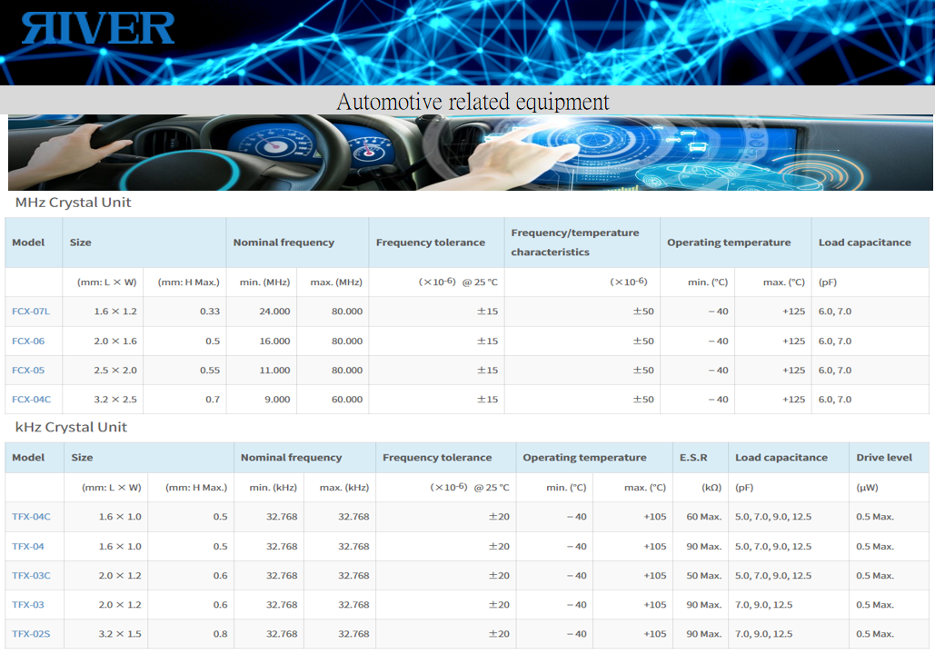Open the FCX-04C model link
The height and width of the screenshot is (654, 935).
(31, 400)
